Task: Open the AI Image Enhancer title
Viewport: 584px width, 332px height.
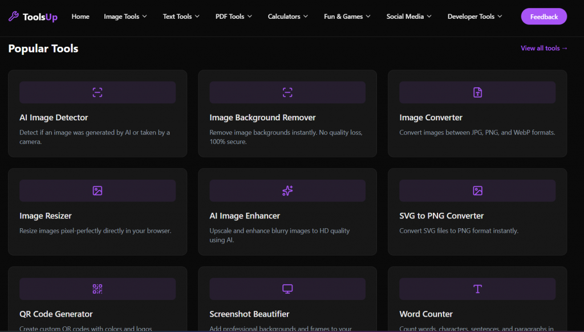Action: coord(245,216)
